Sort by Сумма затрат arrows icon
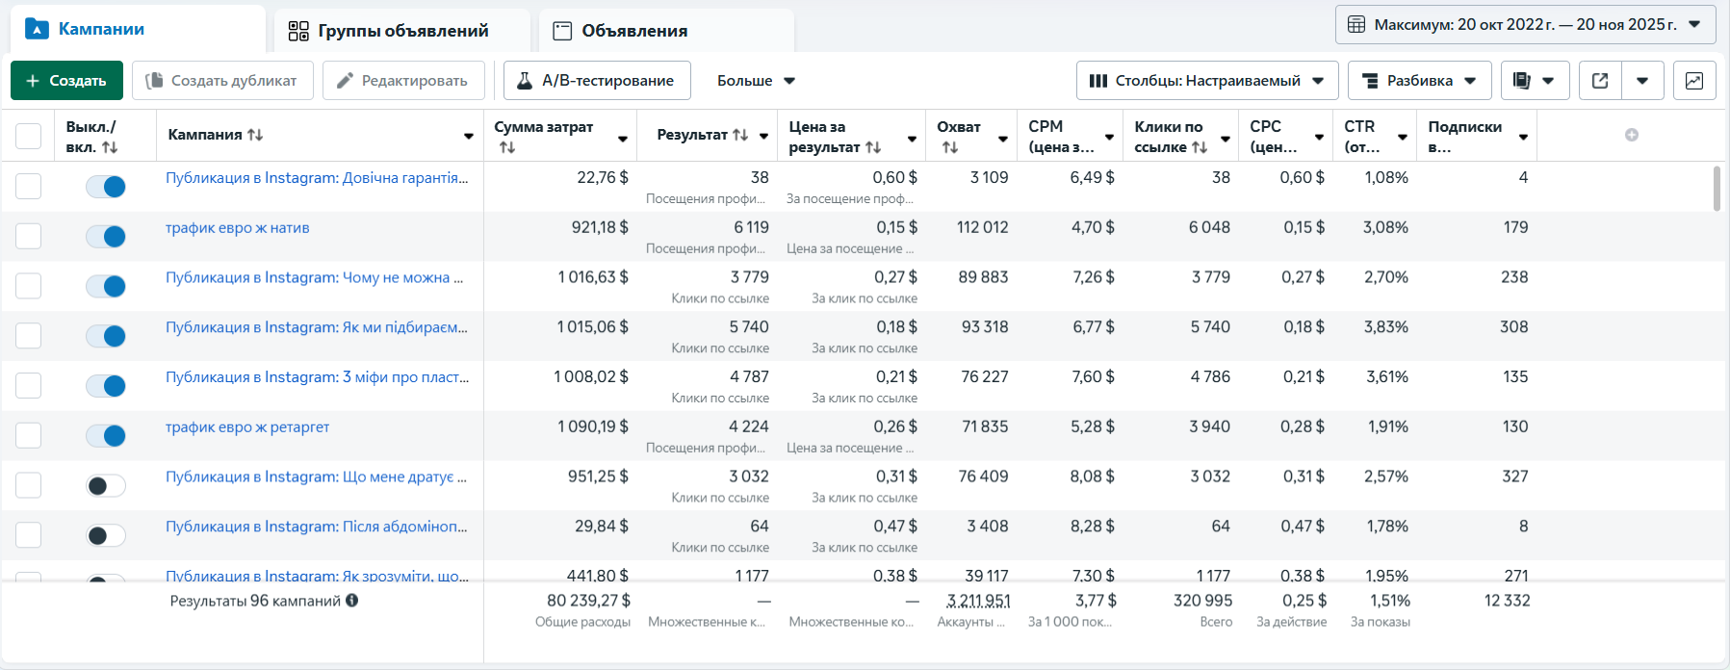The image size is (1730, 670). click(507, 147)
